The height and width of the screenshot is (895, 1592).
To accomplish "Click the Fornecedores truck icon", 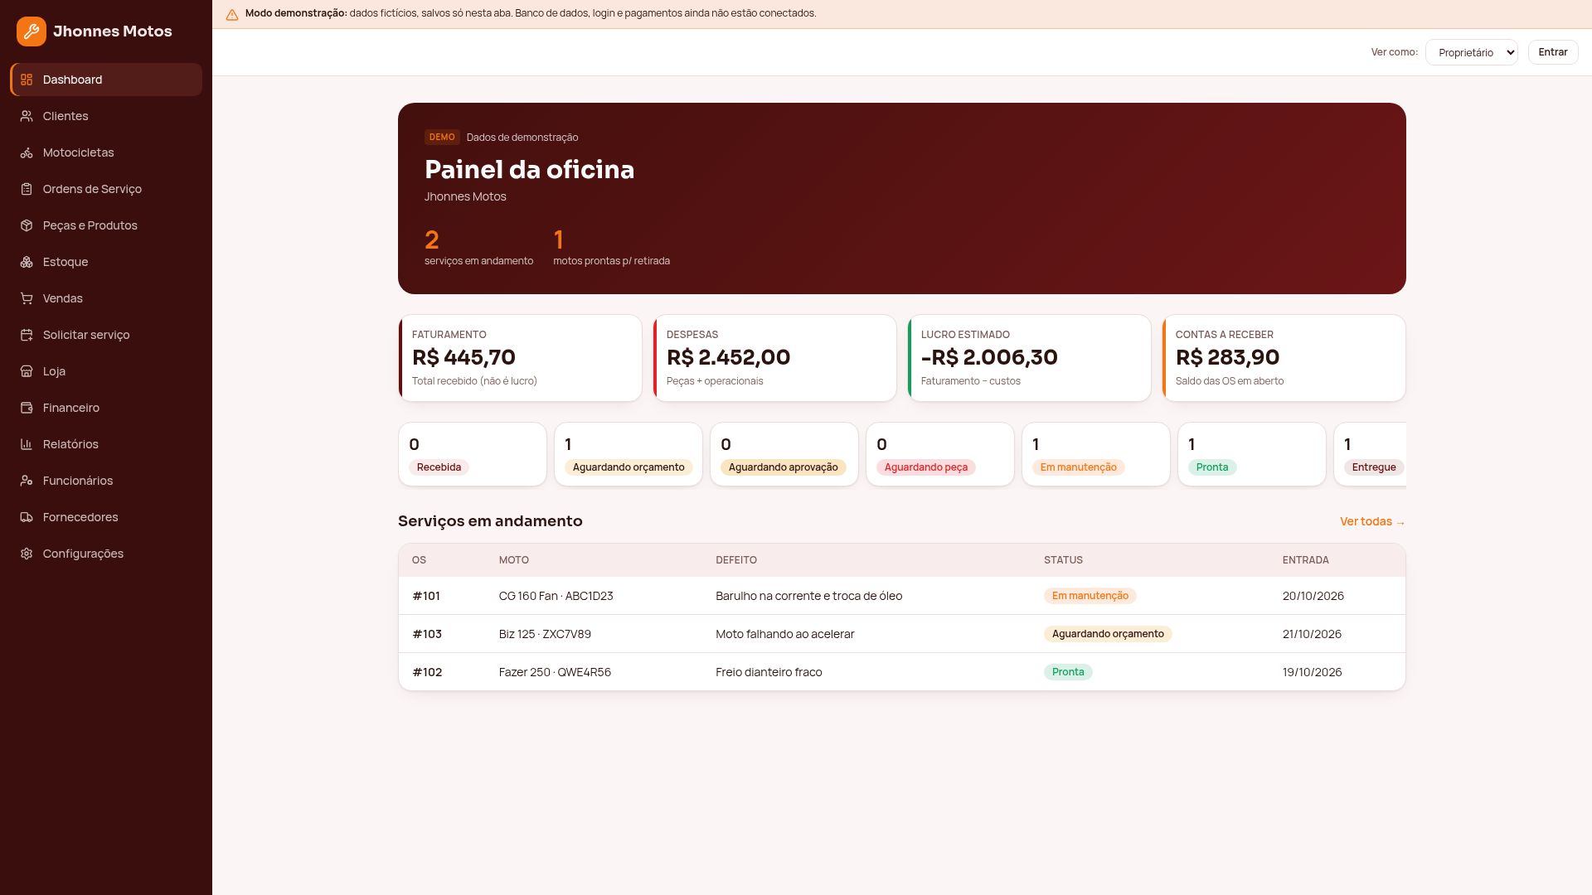I will tap(27, 517).
